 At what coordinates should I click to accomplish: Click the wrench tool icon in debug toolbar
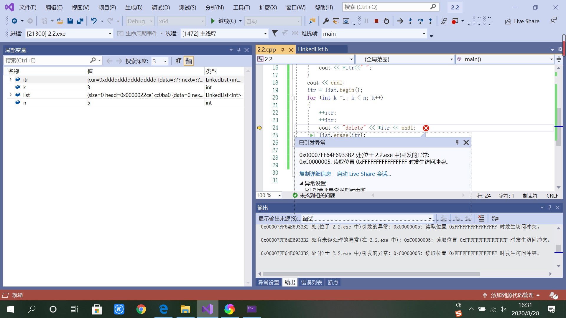tap(326, 21)
